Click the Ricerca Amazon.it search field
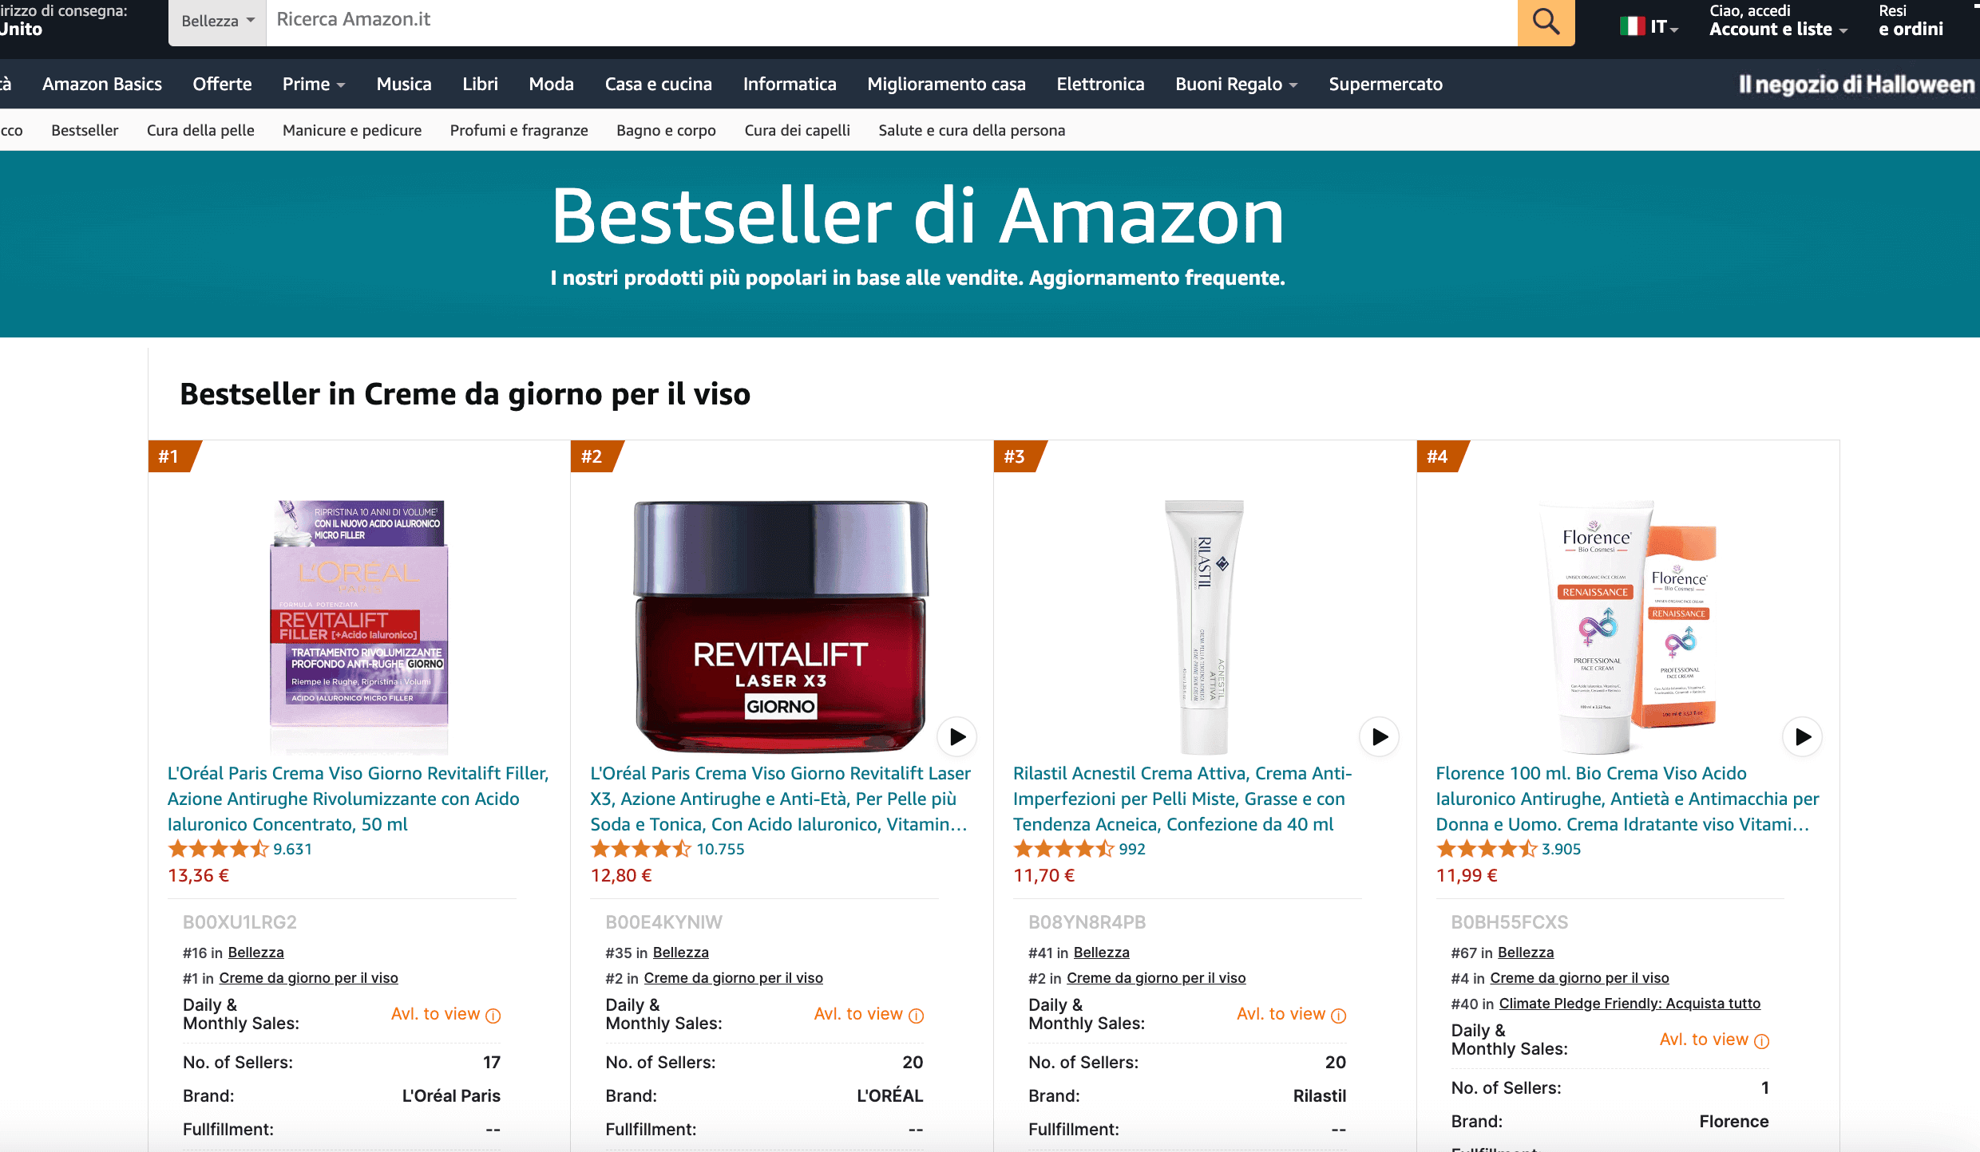 (891, 22)
